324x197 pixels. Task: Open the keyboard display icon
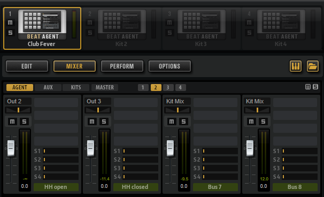[x=296, y=66]
